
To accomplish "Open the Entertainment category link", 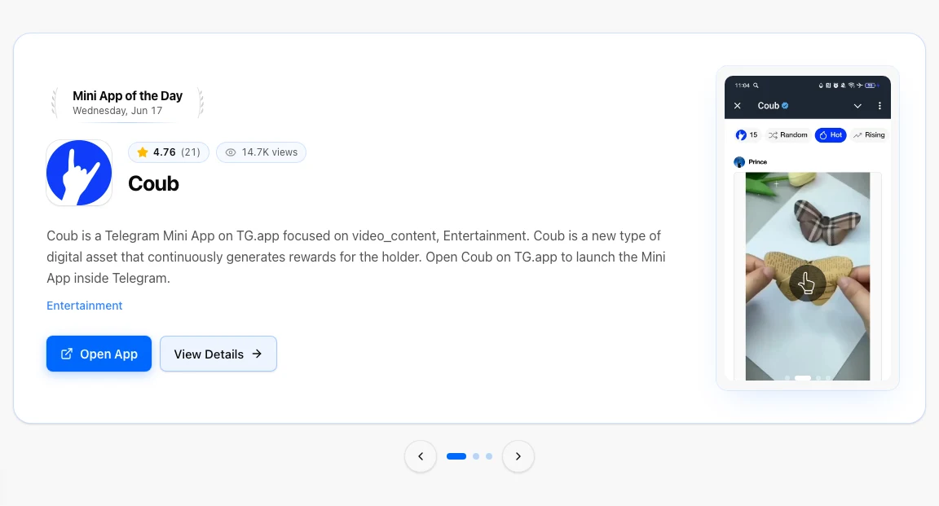I will click(x=85, y=306).
